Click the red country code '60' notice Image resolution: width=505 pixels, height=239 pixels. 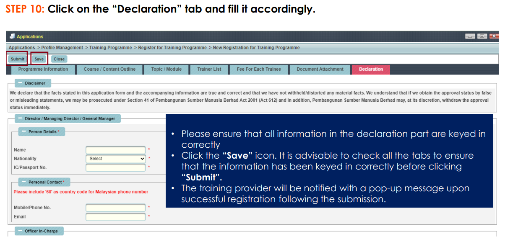(81, 192)
